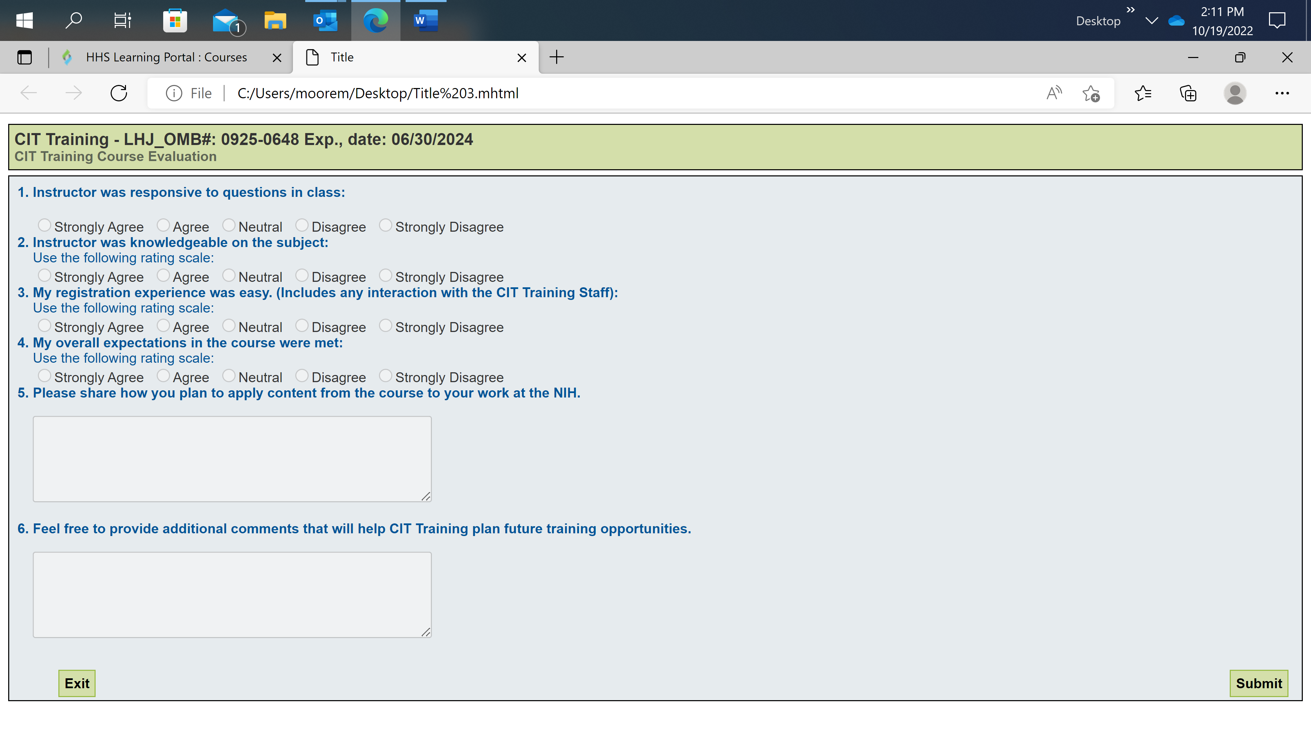
Task: Click the Submit button
Action: 1258,683
